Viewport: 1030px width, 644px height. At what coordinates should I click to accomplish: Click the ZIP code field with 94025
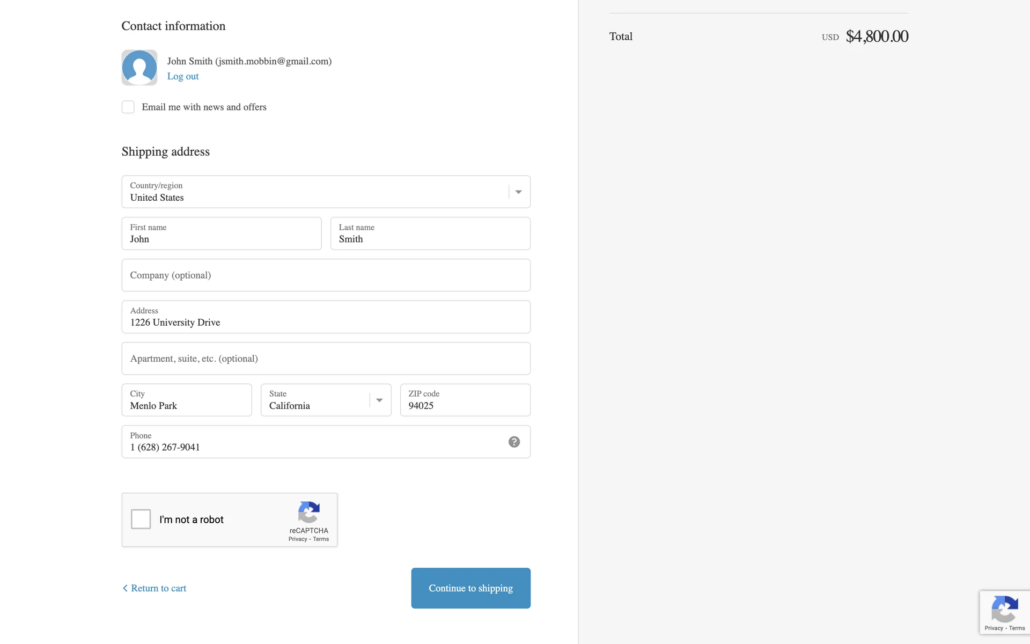point(465,400)
